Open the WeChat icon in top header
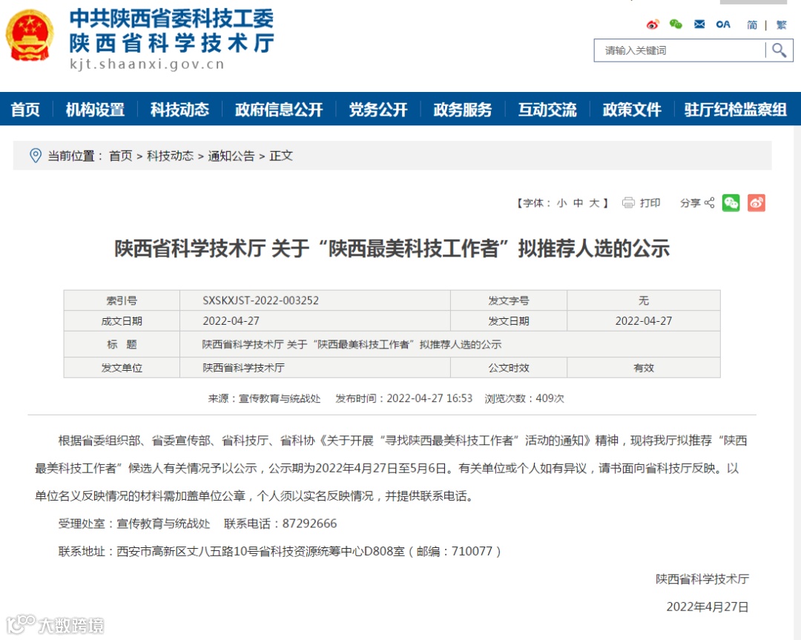Viewport: 801px width, 640px height. tap(676, 24)
